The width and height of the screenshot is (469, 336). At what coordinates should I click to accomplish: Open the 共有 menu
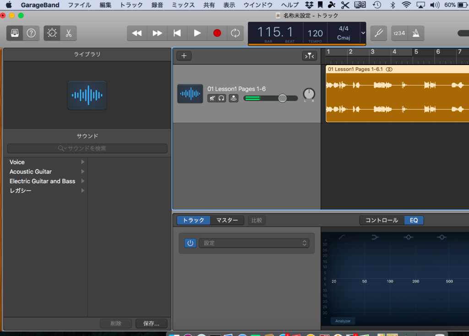pos(209,5)
